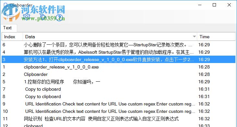
Task: Click the 16:28 time of clipboarder_release exe row
Action: coord(204,67)
